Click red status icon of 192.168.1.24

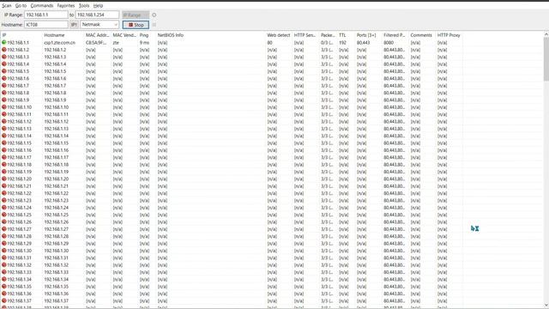point(3,208)
